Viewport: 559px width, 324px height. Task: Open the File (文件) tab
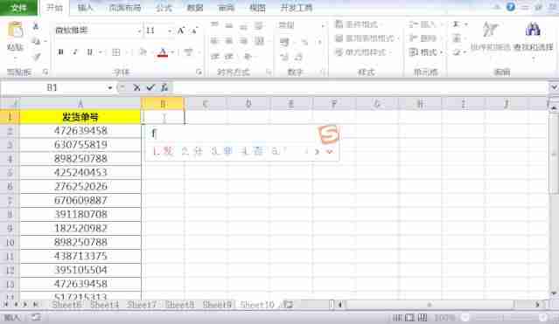pyautogui.click(x=18, y=8)
